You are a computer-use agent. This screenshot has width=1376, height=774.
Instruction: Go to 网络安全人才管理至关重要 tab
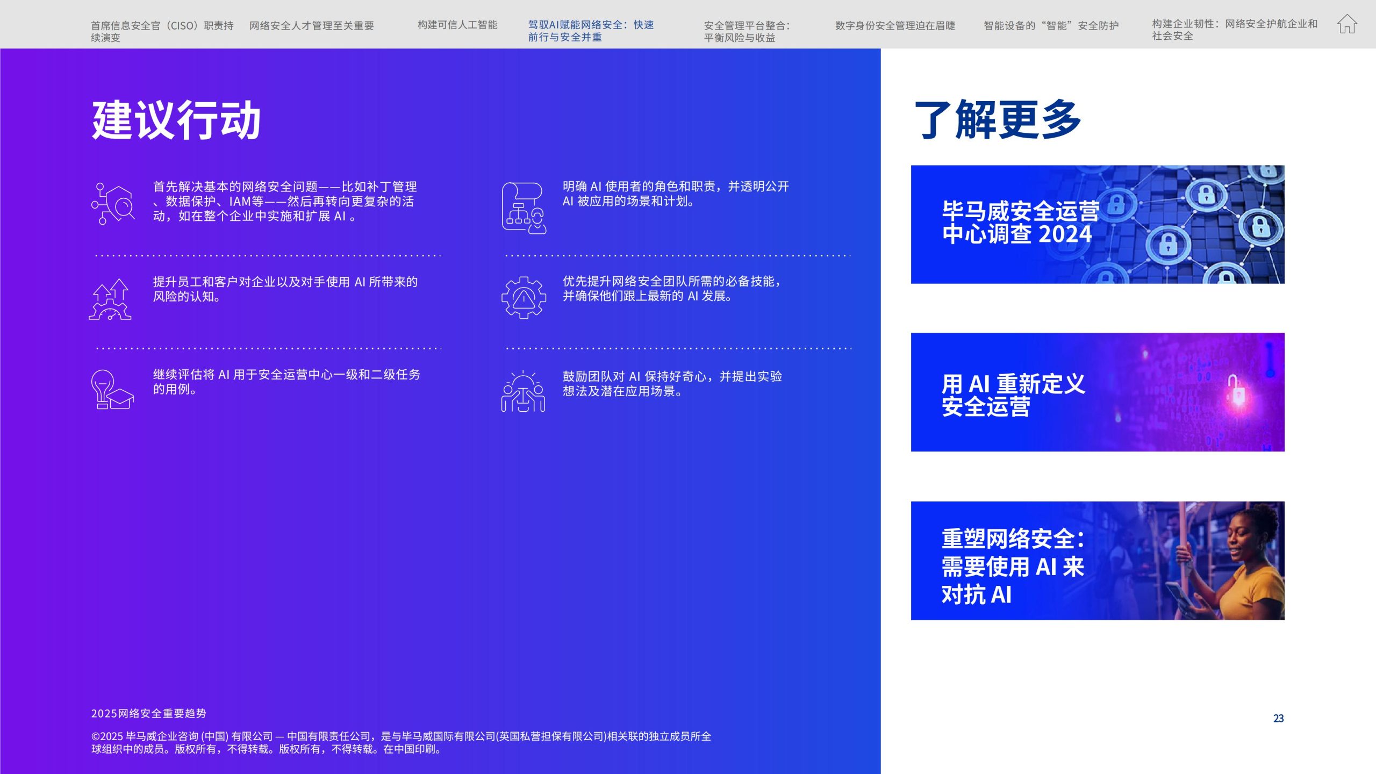[311, 25]
